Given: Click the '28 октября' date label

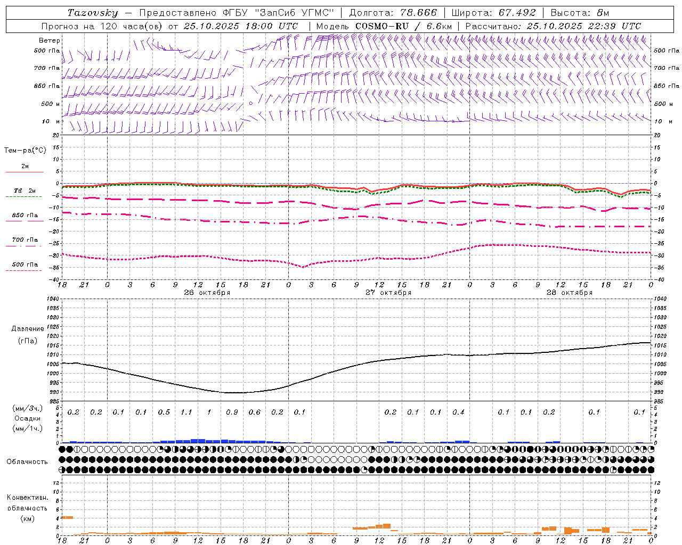Looking at the screenshot, I should (x=570, y=293).
